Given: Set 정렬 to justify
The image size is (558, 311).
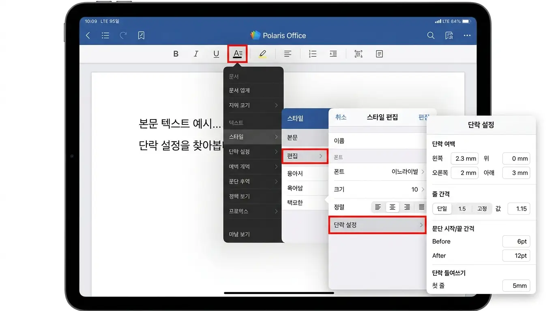Looking at the screenshot, I should pos(421,207).
